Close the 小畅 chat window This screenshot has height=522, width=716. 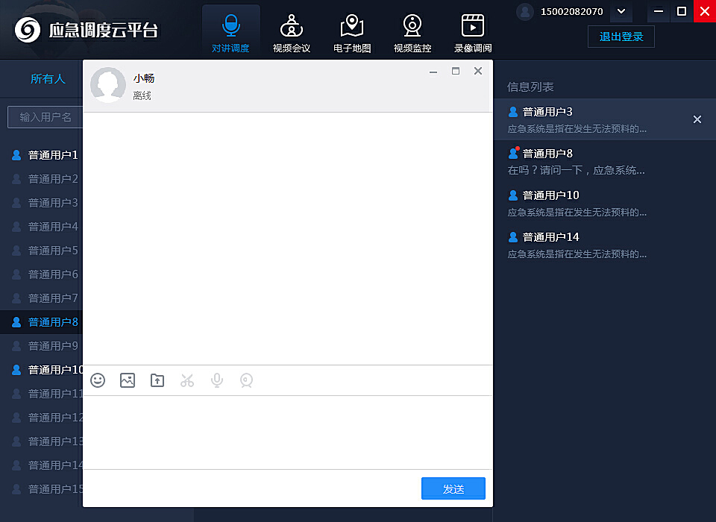pyautogui.click(x=478, y=71)
